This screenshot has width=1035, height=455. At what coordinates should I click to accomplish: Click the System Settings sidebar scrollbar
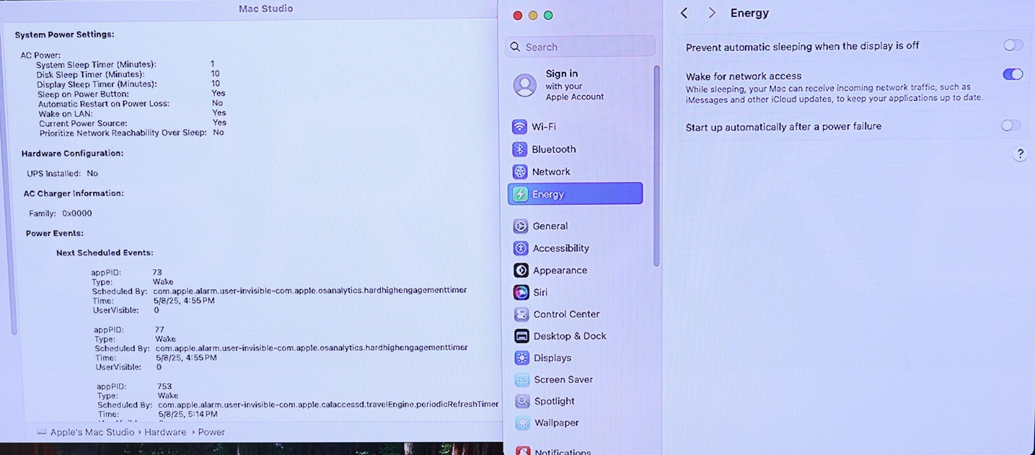[657, 166]
